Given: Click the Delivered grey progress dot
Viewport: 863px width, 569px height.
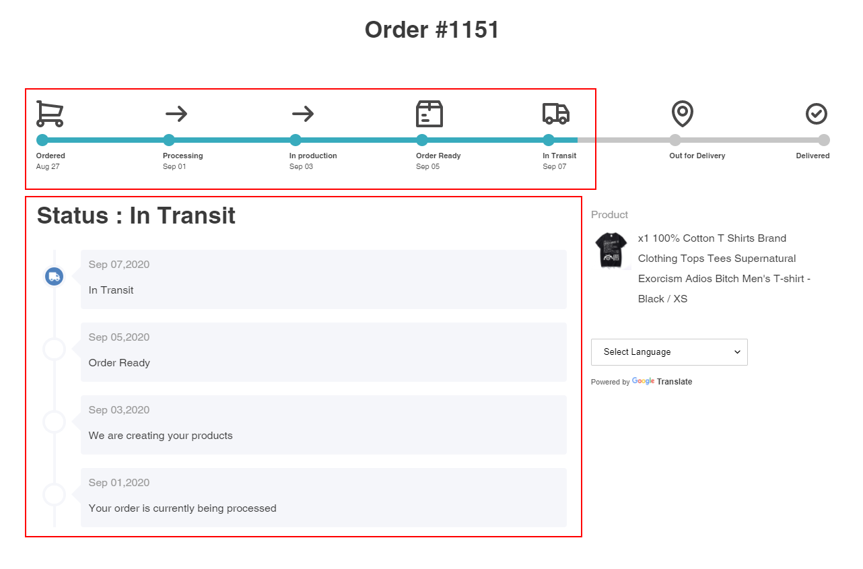Looking at the screenshot, I should [824, 140].
